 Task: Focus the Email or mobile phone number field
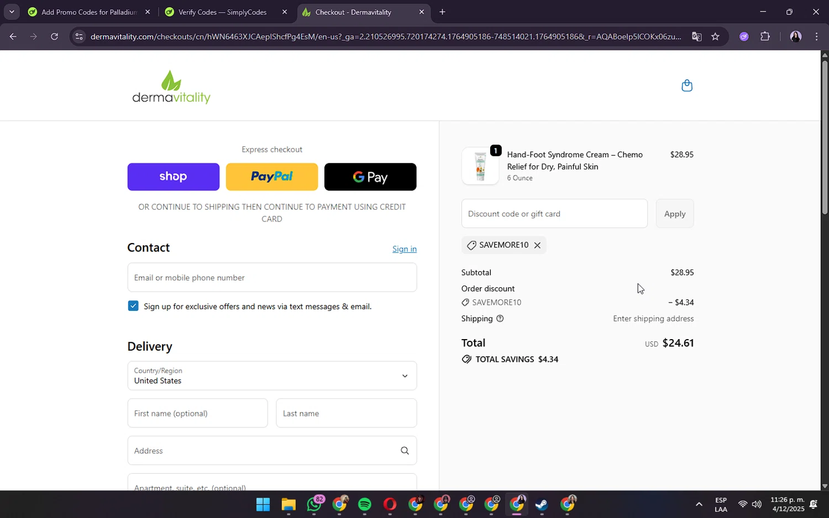(272, 277)
